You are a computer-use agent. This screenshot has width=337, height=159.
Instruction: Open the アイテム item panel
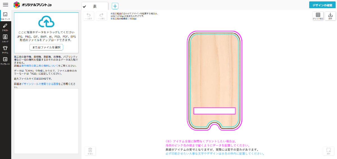pyautogui.click(x=5, y=49)
